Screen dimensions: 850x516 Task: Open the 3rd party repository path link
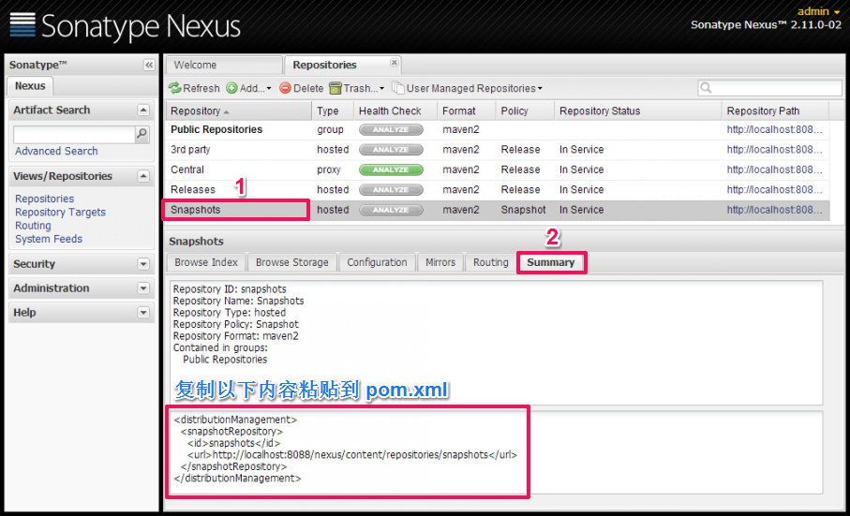[774, 150]
